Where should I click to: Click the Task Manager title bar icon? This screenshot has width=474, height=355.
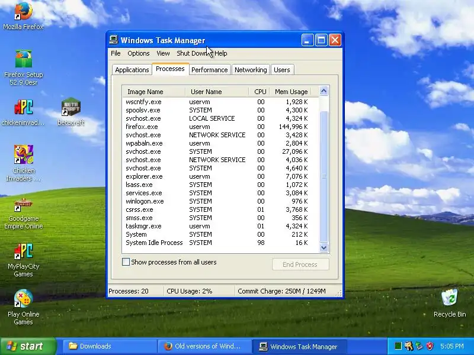[x=114, y=40]
